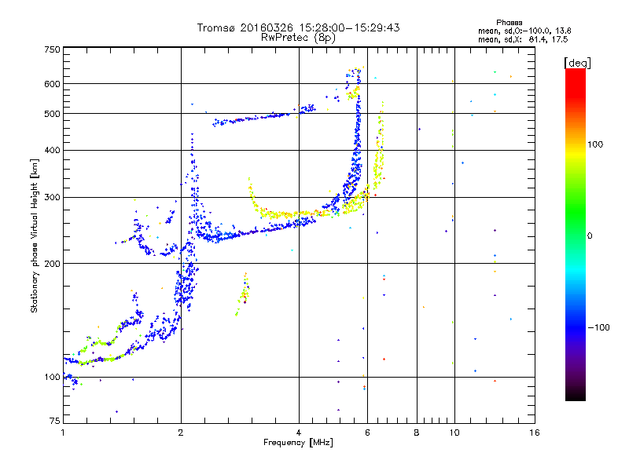Image resolution: width=629 pixels, height=471 pixels.
Task: Click the y-axis '100' tick label
Action: tap(52, 377)
